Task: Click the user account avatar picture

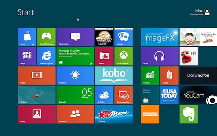Action: 207,12
